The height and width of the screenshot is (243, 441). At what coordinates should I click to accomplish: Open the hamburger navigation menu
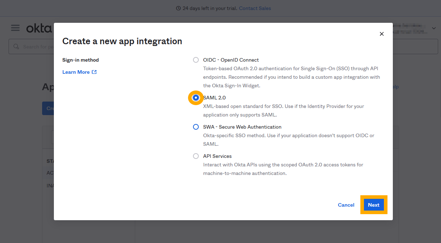tap(15, 28)
